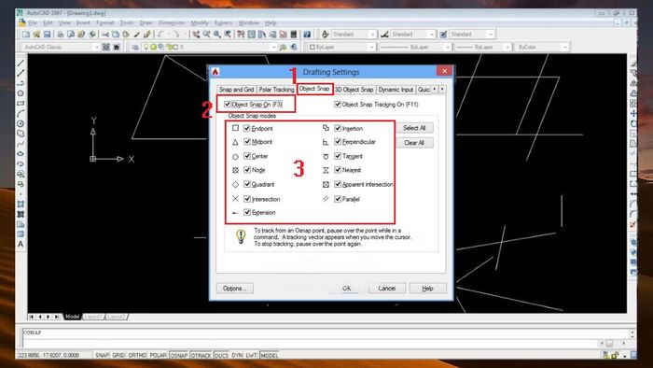Confirm the dialog with OK
This screenshot has height=368, width=653.
click(x=346, y=289)
